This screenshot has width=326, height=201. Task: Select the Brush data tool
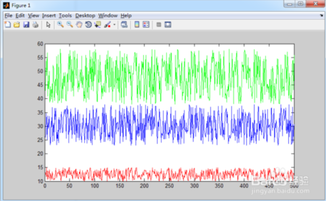[x=107, y=25]
